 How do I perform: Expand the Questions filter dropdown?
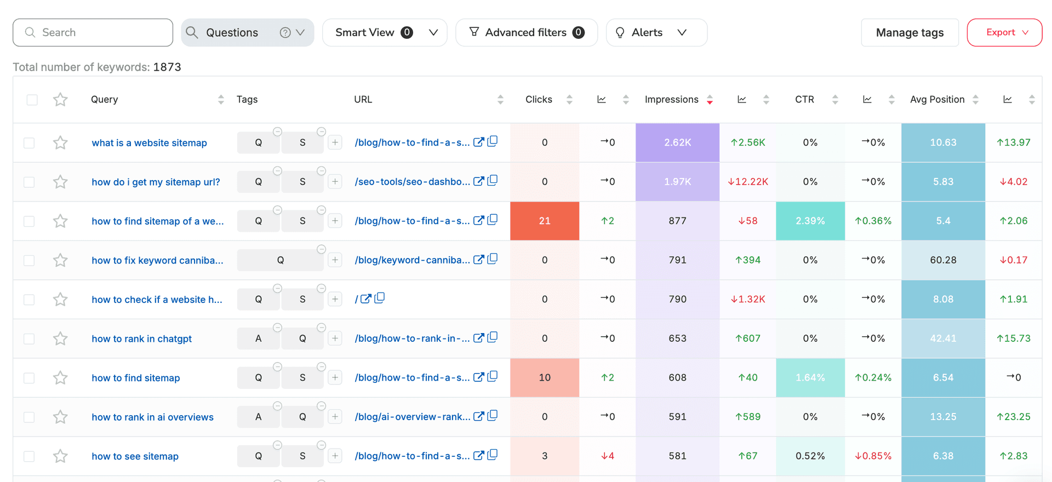tap(300, 33)
